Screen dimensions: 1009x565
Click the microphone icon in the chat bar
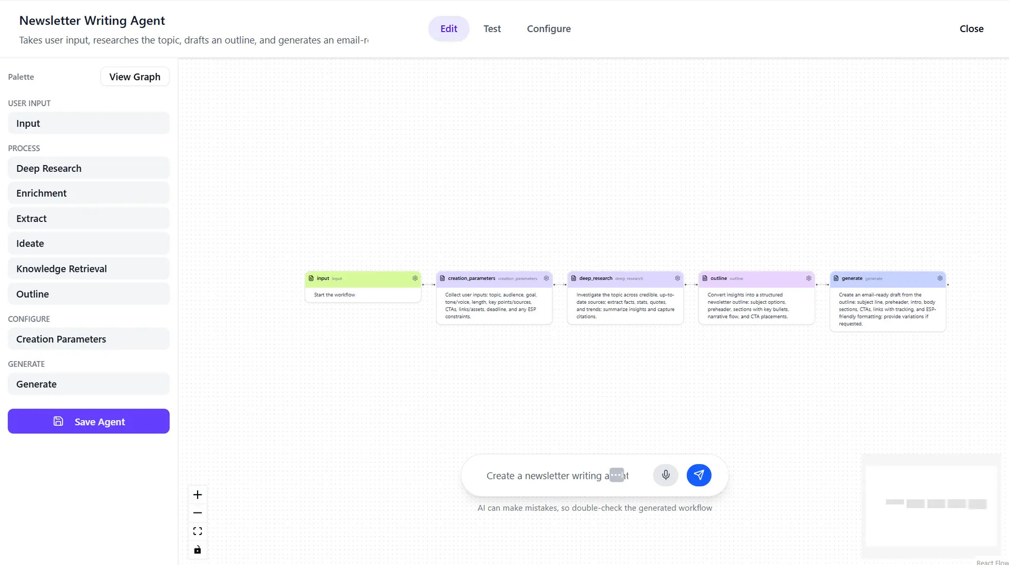click(x=665, y=475)
